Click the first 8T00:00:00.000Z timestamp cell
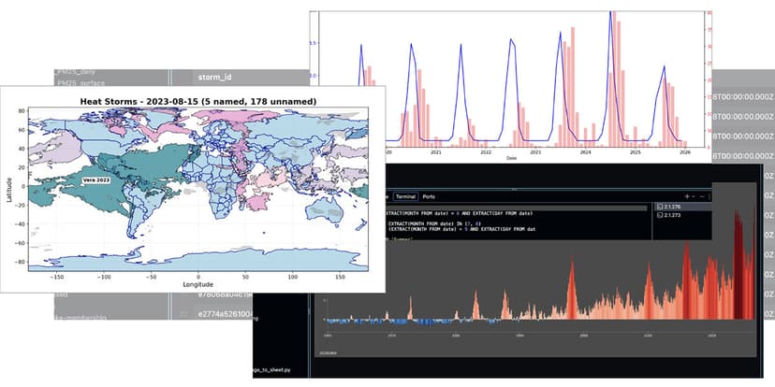This screenshot has width=775, height=387. click(742, 97)
